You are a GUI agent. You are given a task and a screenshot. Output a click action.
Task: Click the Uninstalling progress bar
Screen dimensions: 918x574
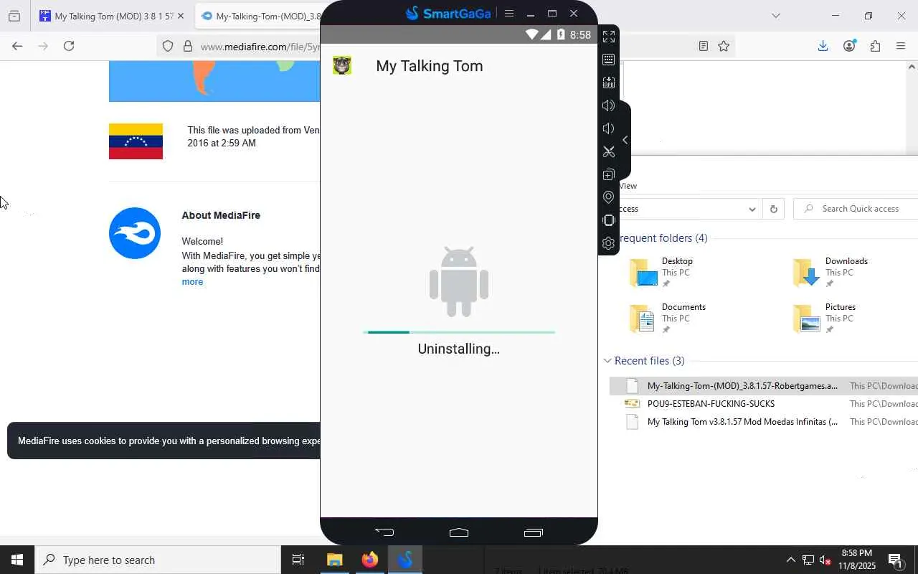coord(459,332)
